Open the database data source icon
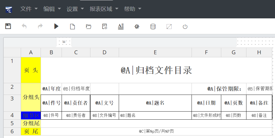275x138 pixels. [x=153, y=26]
